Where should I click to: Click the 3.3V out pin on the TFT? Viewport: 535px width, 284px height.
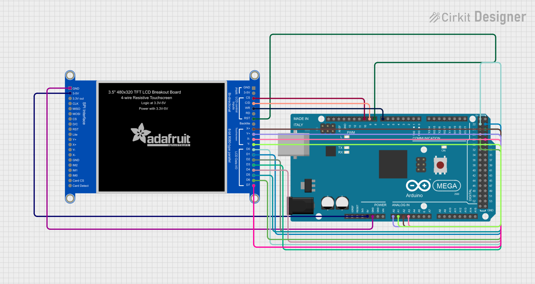(70, 98)
